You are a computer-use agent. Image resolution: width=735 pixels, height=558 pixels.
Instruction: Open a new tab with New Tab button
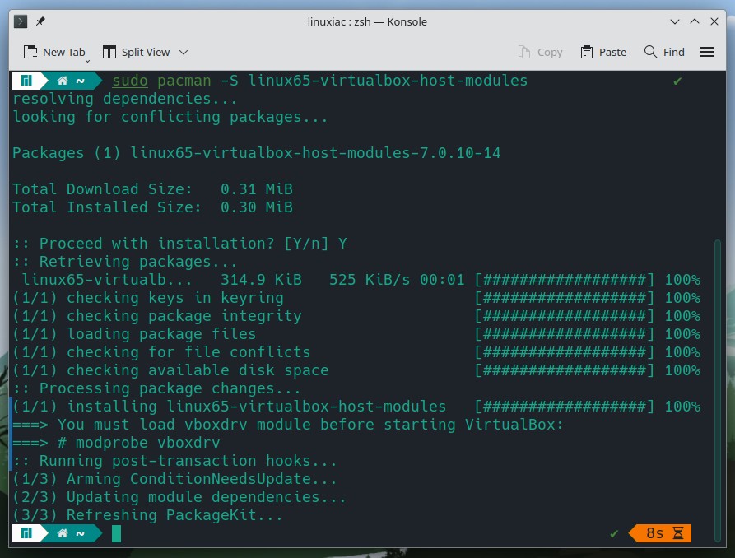click(x=53, y=52)
